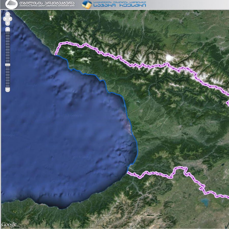Click the lowest segment of the zoom bar
229x229 pixels.
click(x=8, y=86)
